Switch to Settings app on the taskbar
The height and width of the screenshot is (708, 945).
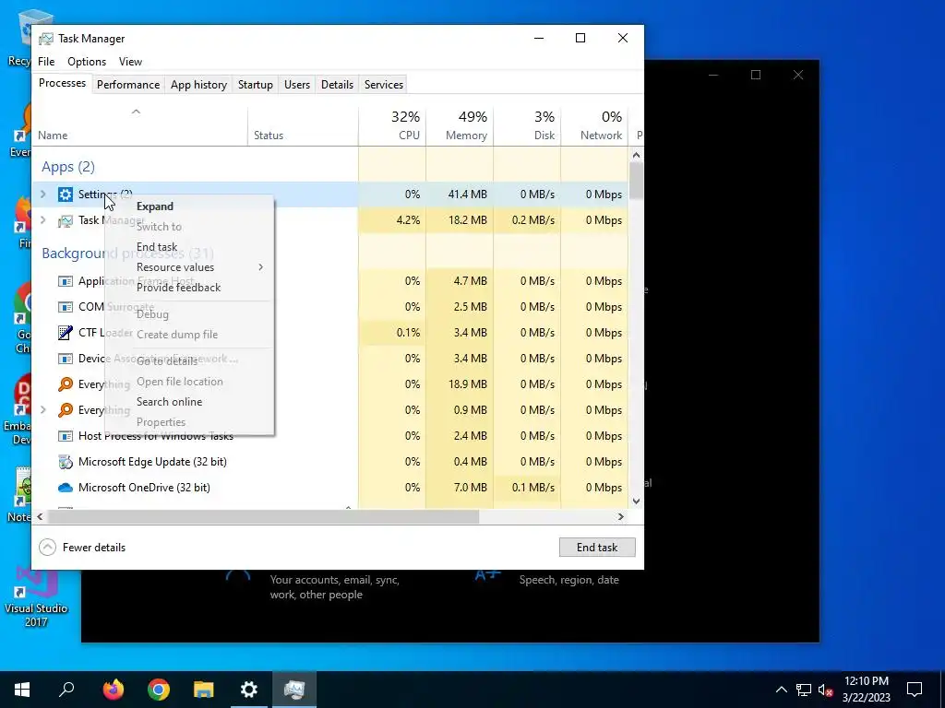[x=249, y=690]
